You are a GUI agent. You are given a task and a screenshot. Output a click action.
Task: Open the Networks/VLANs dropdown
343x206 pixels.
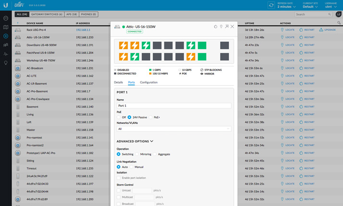coord(174,129)
